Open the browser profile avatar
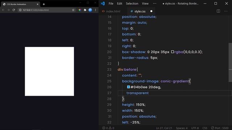The height and width of the screenshot is (130, 232). click(x=90, y=10)
